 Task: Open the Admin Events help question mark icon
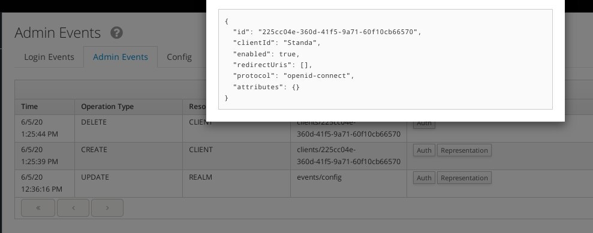click(116, 33)
